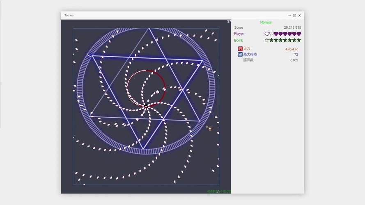Click the Normal difficulty label
This screenshot has height=205, width=365.
(266, 22)
